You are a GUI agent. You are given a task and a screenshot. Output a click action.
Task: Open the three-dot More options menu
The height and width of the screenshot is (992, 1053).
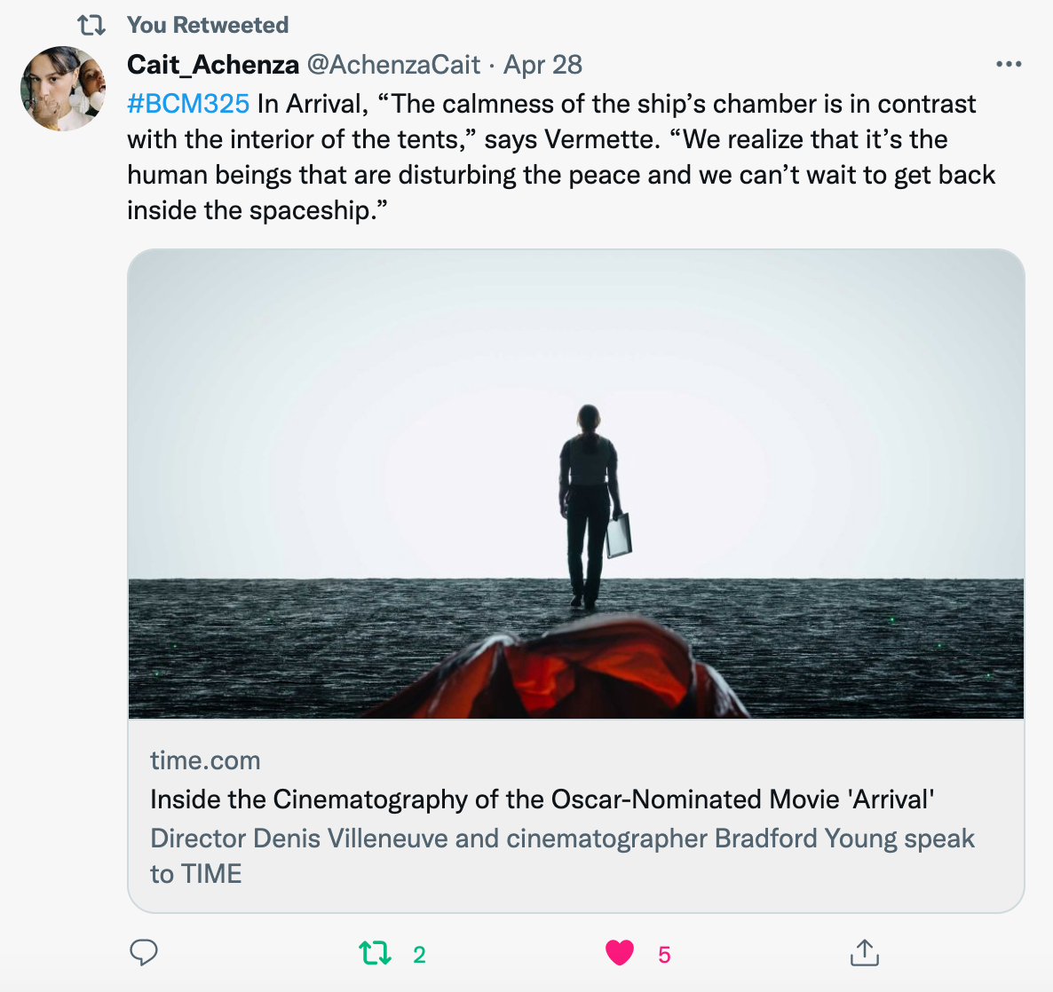(x=1009, y=65)
